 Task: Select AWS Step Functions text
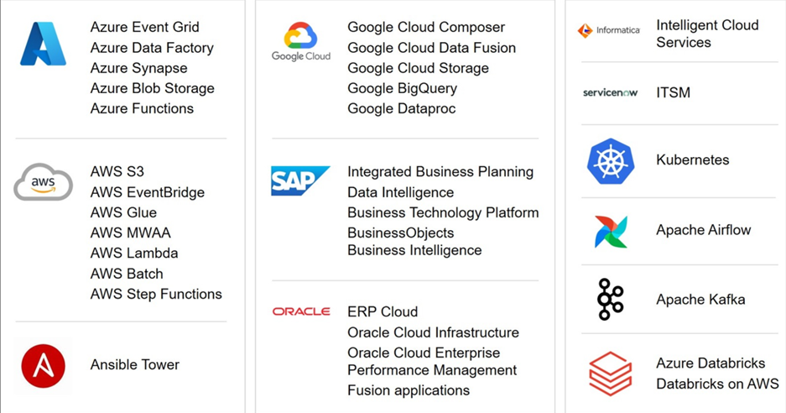(x=156, y=294)
